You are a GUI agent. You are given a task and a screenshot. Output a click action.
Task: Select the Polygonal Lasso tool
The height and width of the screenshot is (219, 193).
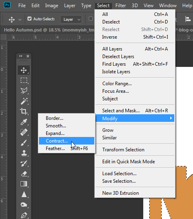point(24,91)
